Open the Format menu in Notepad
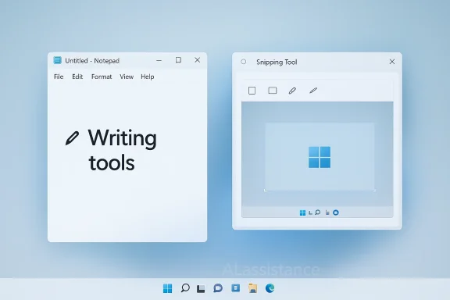Image resolution: width=450 pixels, height=300 pixels. (x=102, y=77)
